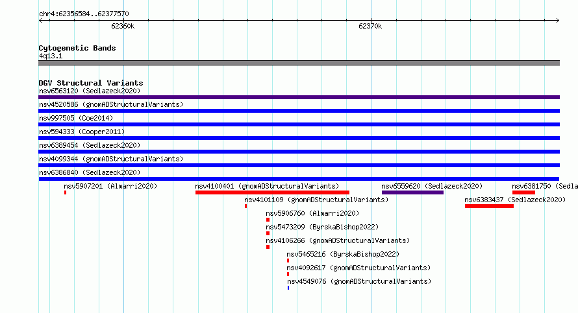Select the red nsv4100401 variant bar
Screen dimensions: 578x313
coord(272,192)
